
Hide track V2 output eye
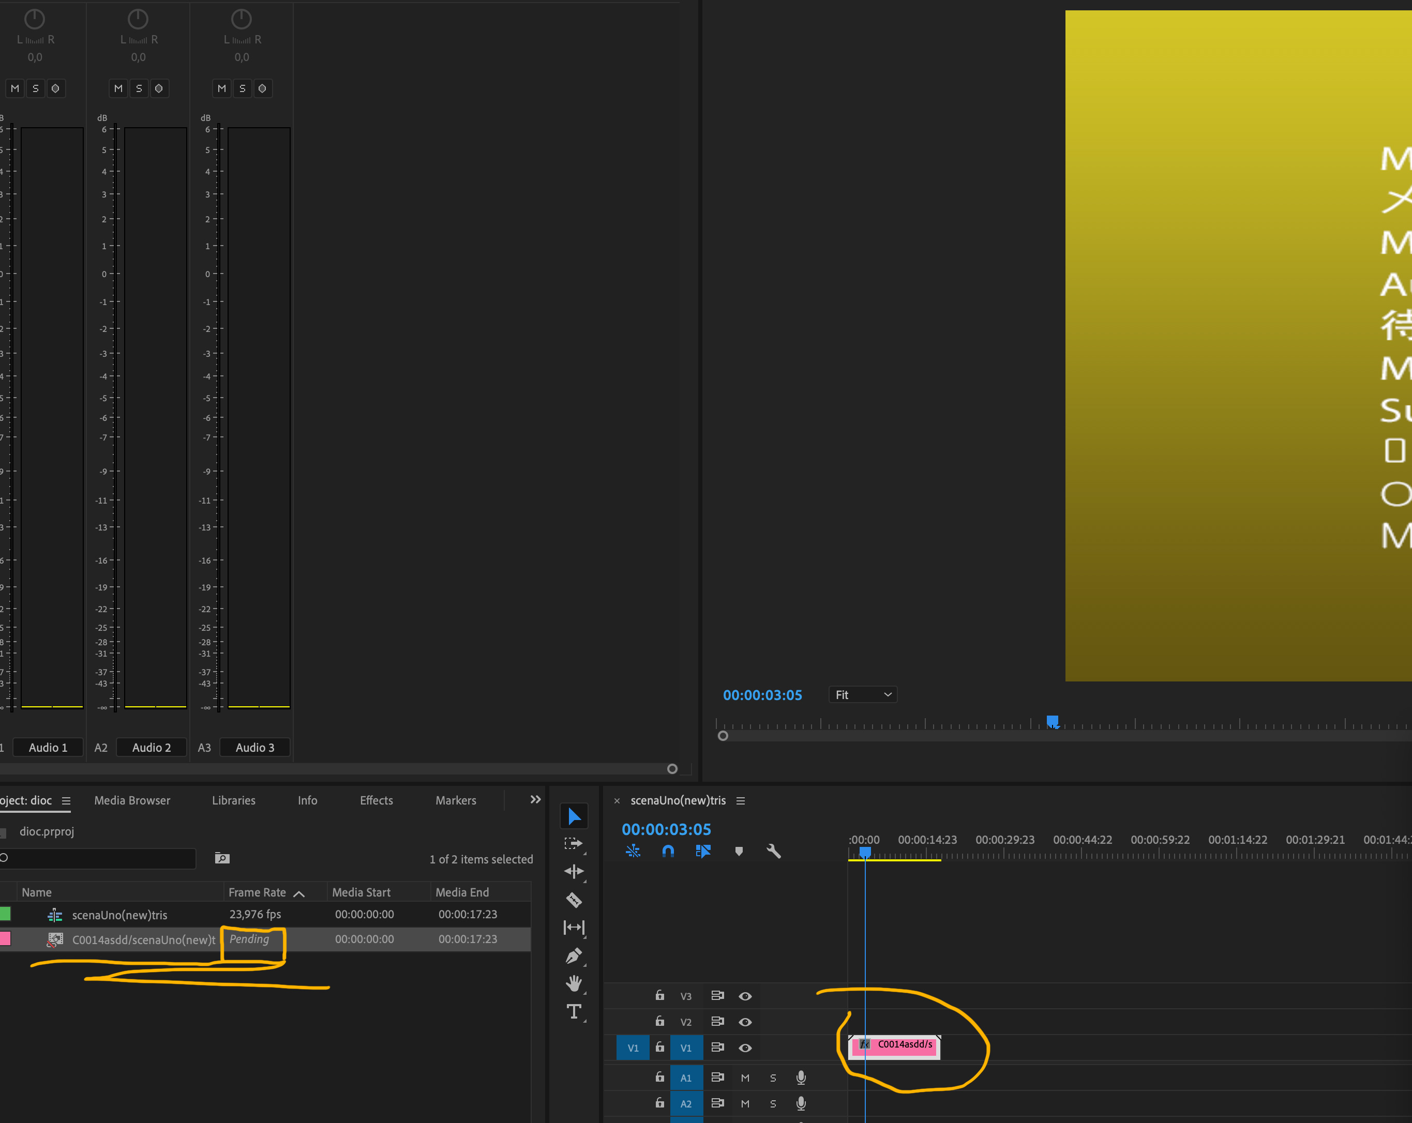pyautogui.click(x=745, y=1022)
